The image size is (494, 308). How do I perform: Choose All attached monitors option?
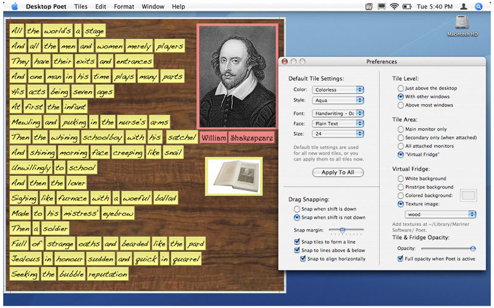[425, 146]
